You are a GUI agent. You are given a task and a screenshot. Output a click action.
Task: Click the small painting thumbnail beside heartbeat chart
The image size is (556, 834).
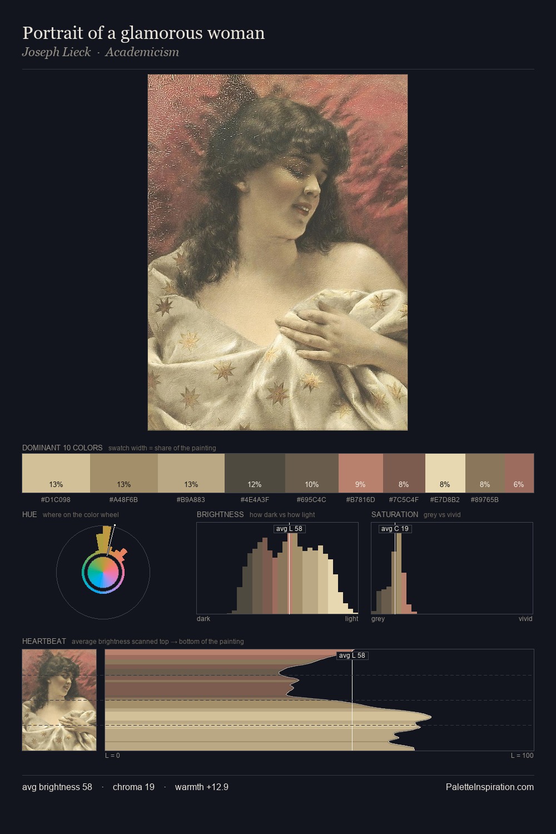click(x=59, y=700)
